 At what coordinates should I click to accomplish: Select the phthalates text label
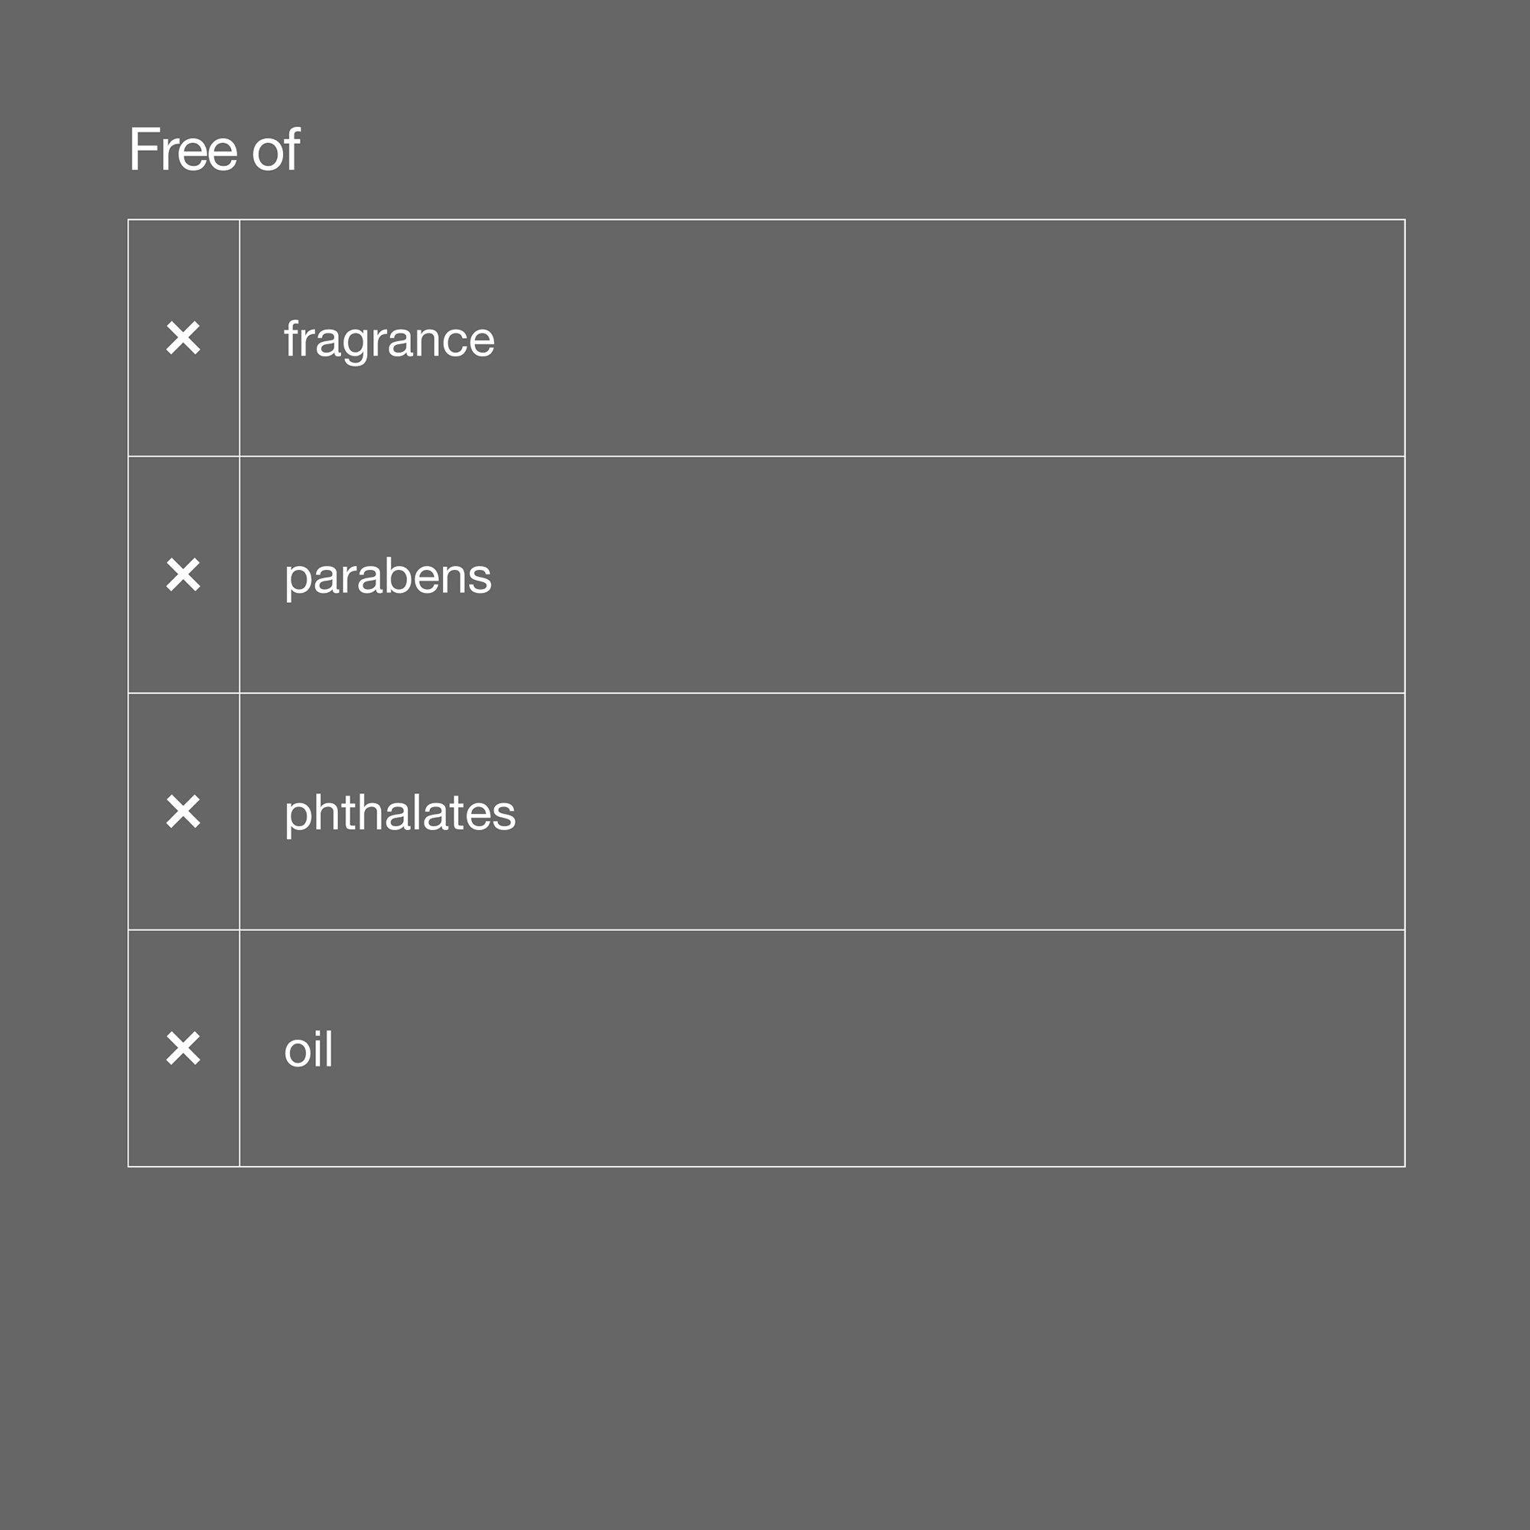399,813
